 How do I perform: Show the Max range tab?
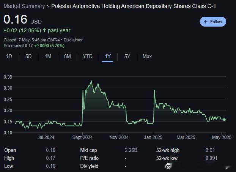click(147, 57)
